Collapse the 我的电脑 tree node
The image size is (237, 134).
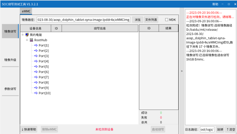click(23, 35)
